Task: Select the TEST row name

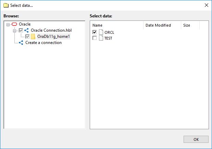Action: tap(108, 38)
